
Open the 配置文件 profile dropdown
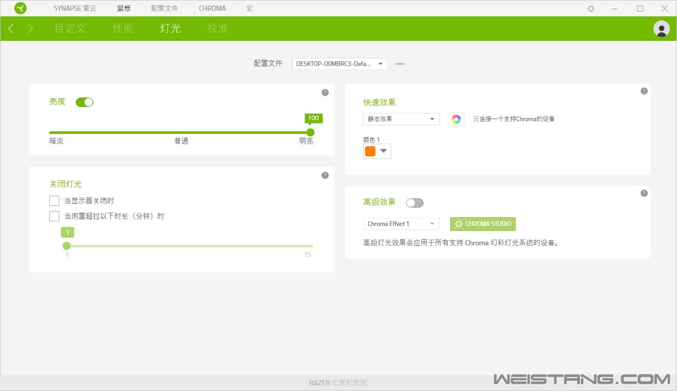point(340,64)
